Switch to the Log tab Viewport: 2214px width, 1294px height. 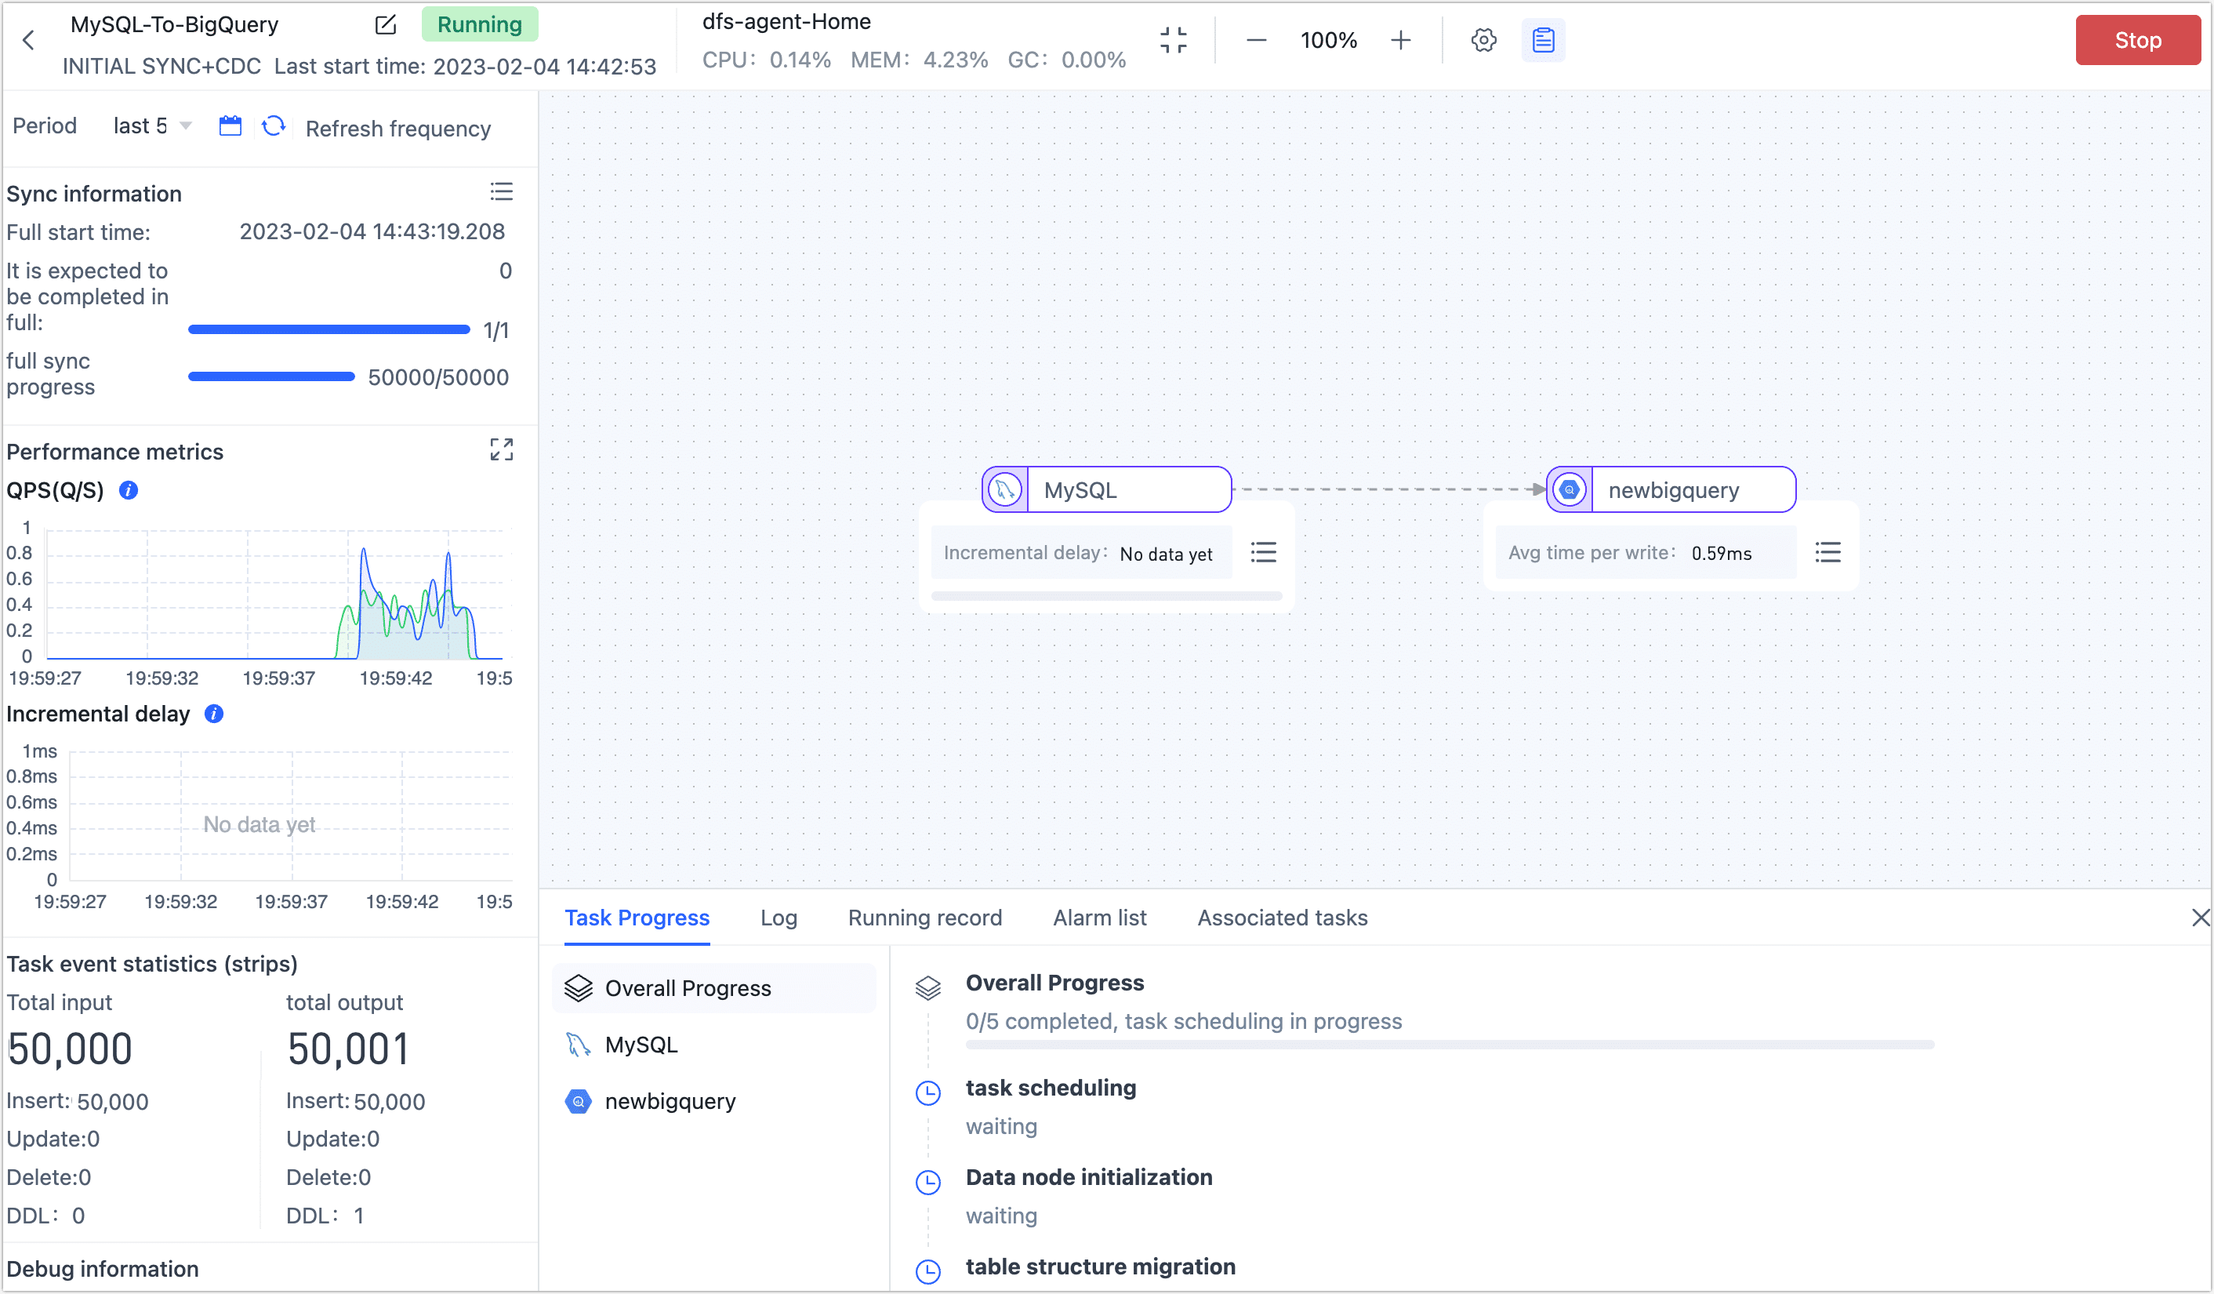pyautogui.click(x=779, y=918)
